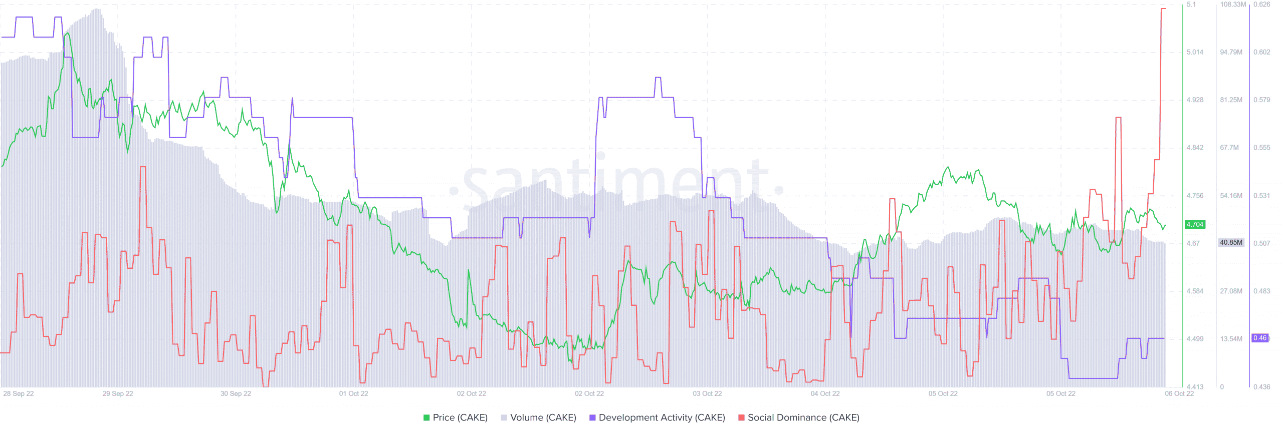Click the 0.483 right axis value
The height and width of the screenshot is (434, 1283).
1262,291
